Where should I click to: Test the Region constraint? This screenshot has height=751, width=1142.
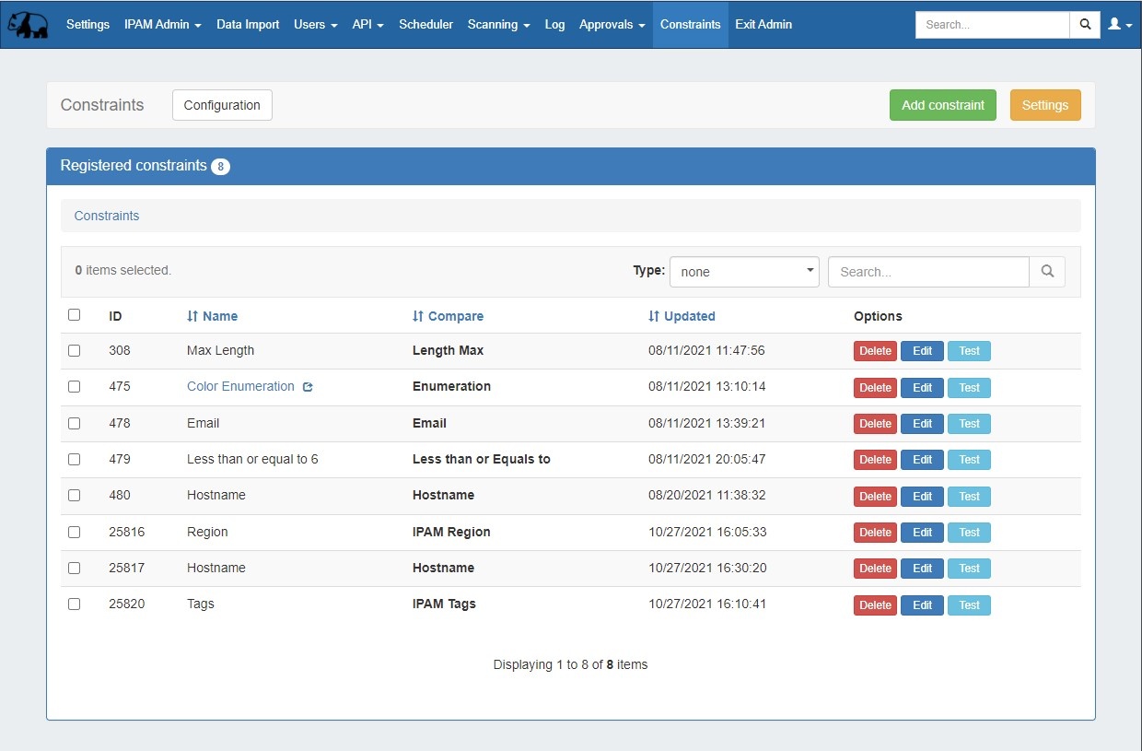(x=969, y=533)
